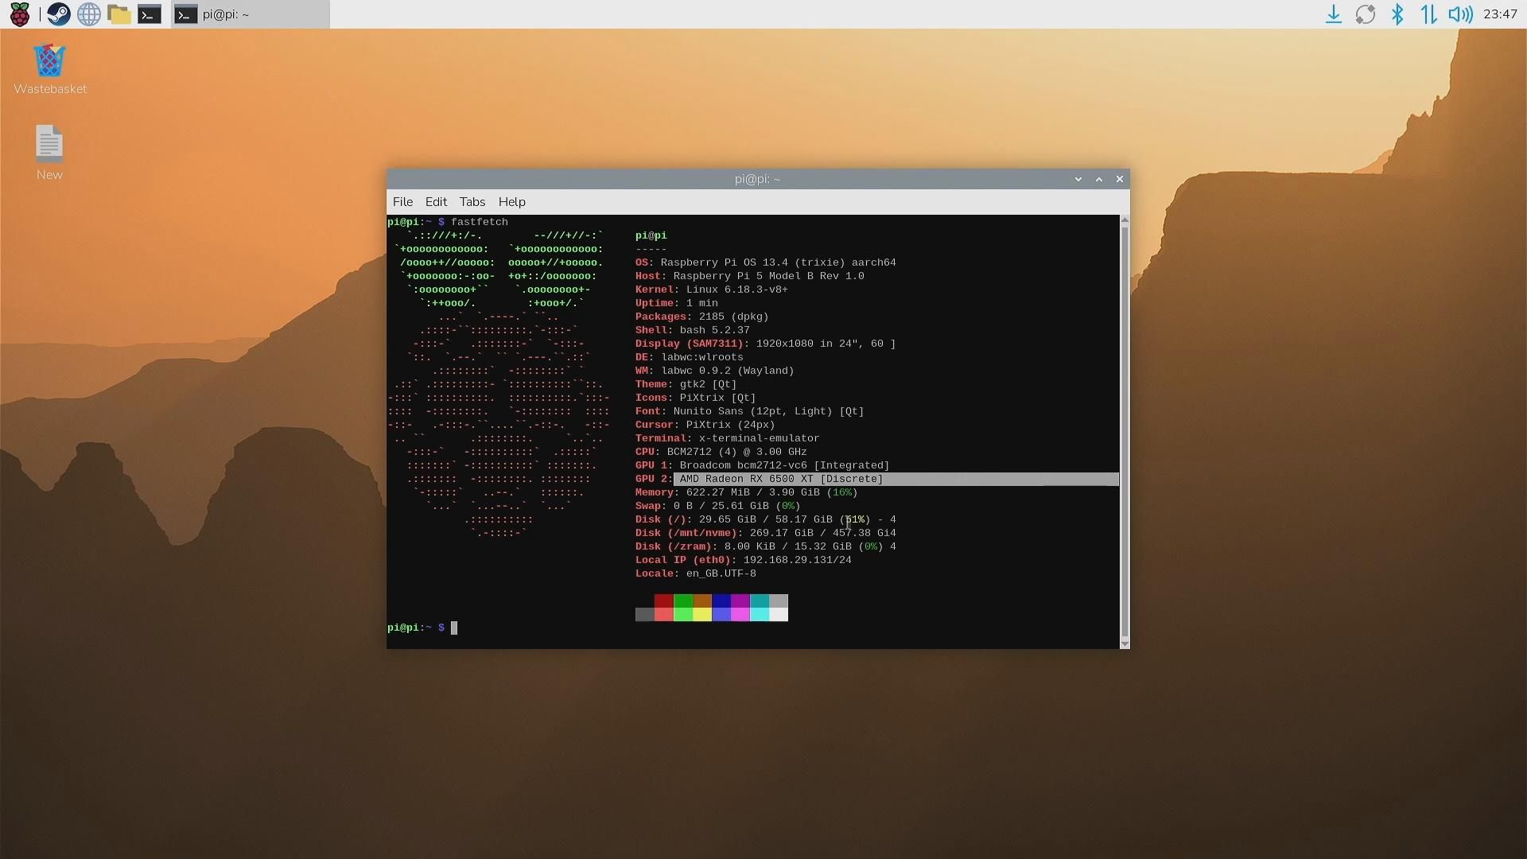This screenshot has width=1527, height=859.
Task: Click the 'Uptime: 1 min' line
Action: pyautogui.click(x=676, y=303)
